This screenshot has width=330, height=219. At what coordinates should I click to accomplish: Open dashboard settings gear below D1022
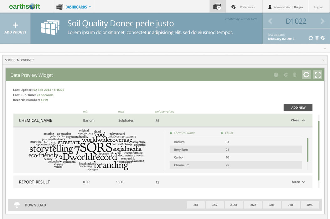322,38
